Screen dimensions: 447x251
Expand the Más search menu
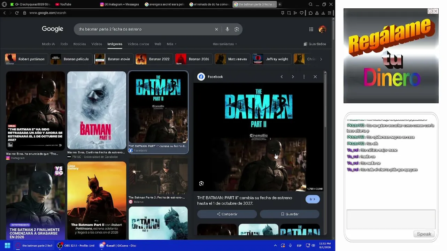171,44
